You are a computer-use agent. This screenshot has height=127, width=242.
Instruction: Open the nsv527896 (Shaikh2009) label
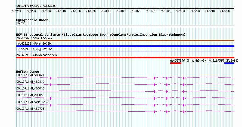point(188,61)
